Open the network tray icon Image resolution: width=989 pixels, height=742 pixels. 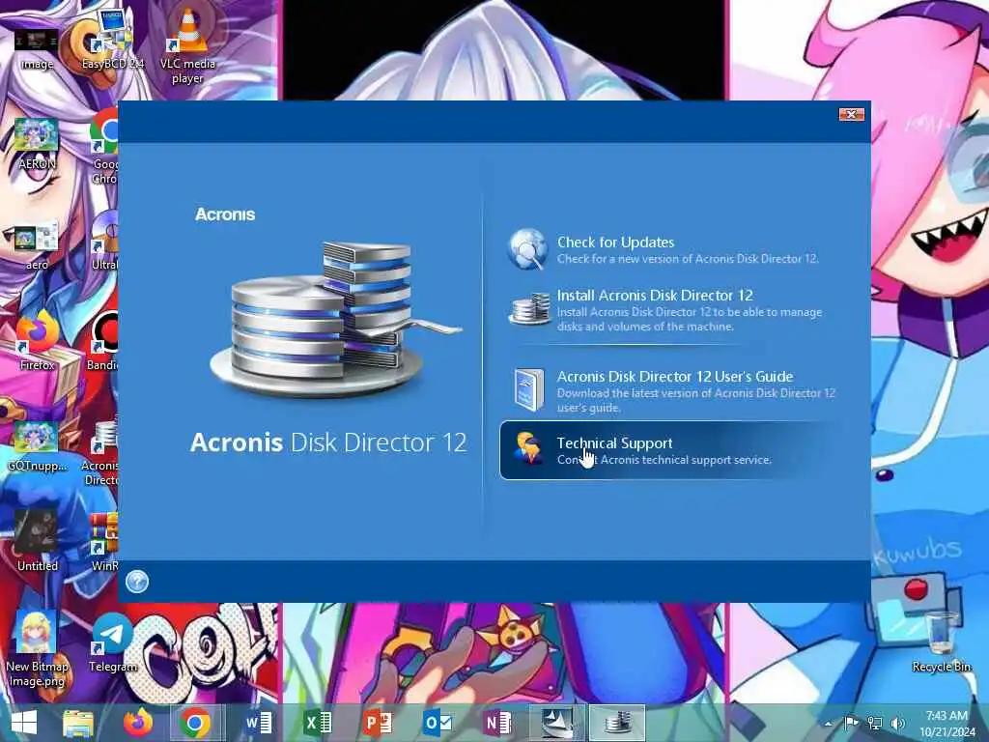pos(875,723)
